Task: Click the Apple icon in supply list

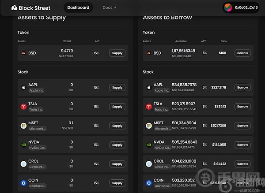Action: tap(23, 88)
